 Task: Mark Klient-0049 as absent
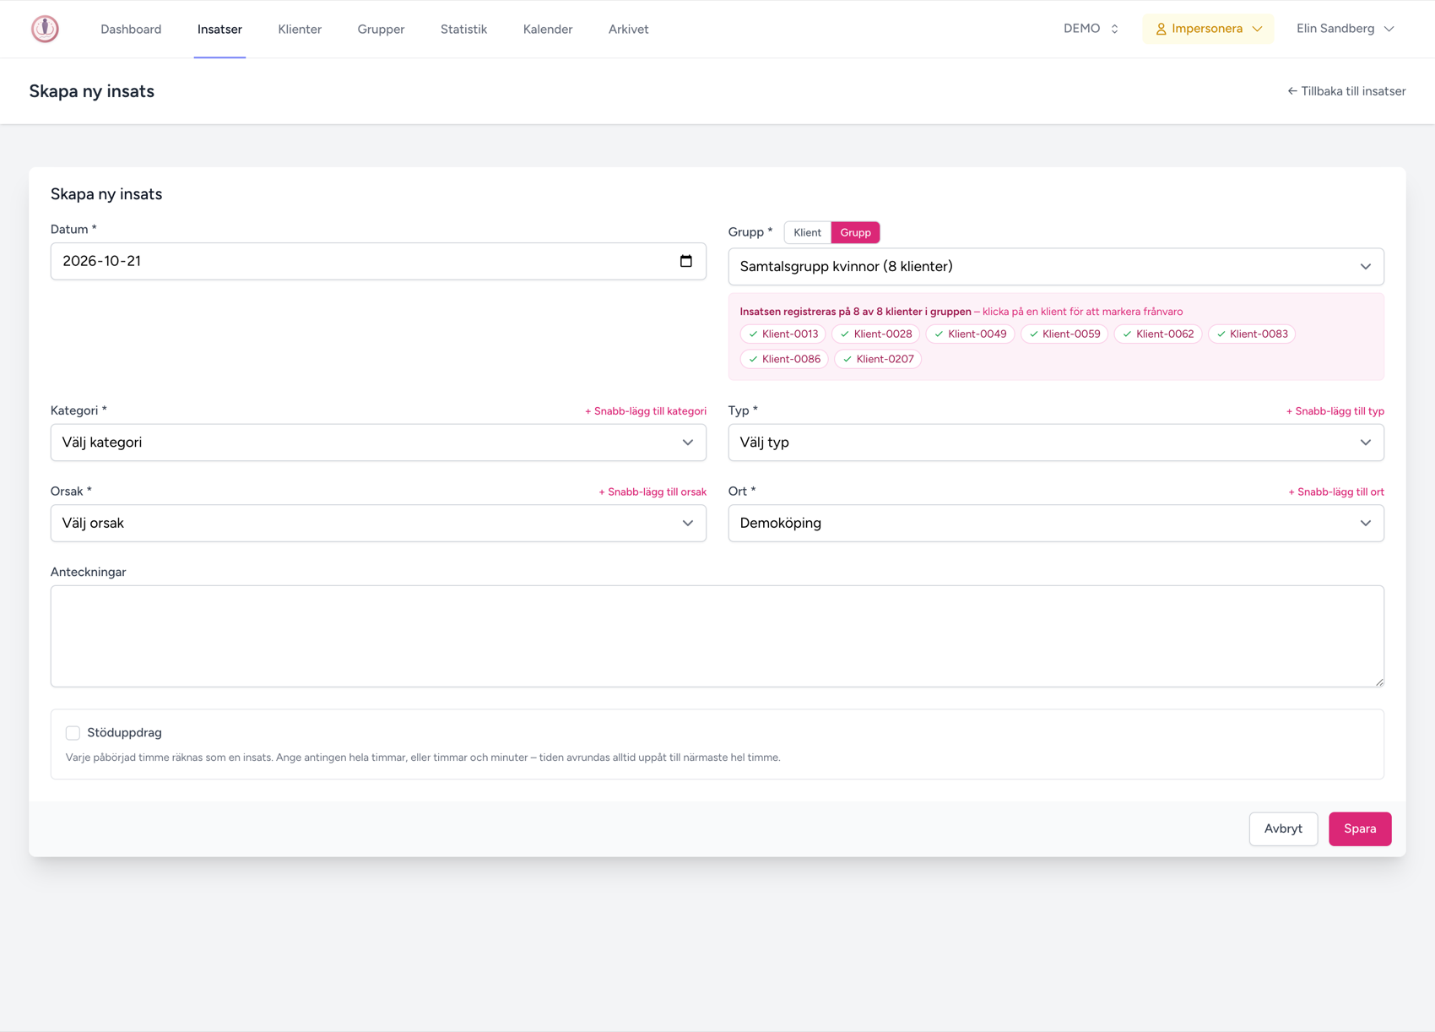970,334
